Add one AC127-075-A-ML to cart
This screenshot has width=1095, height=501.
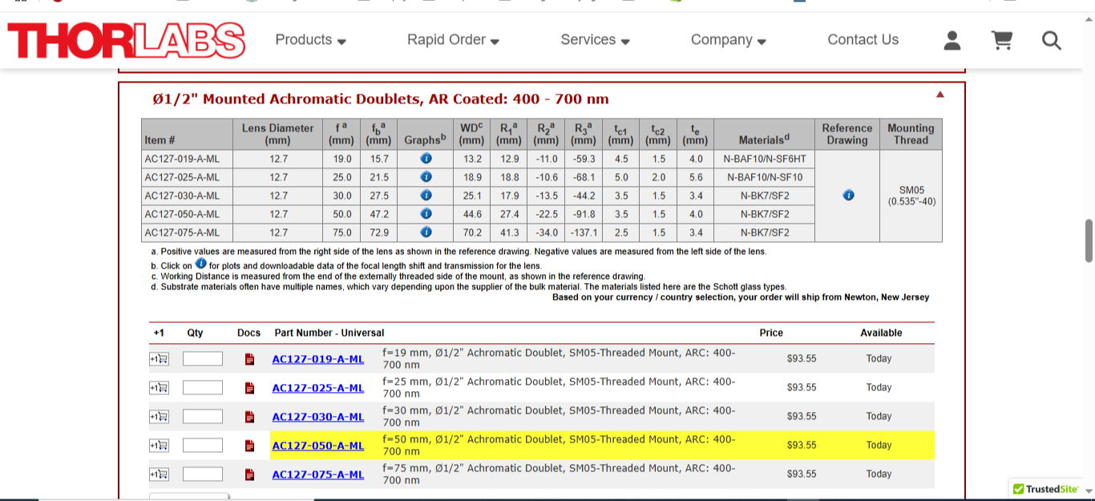159,475
